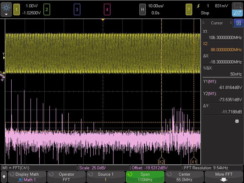Click the ΔX -18.3MHz readout

pos(225,62)
